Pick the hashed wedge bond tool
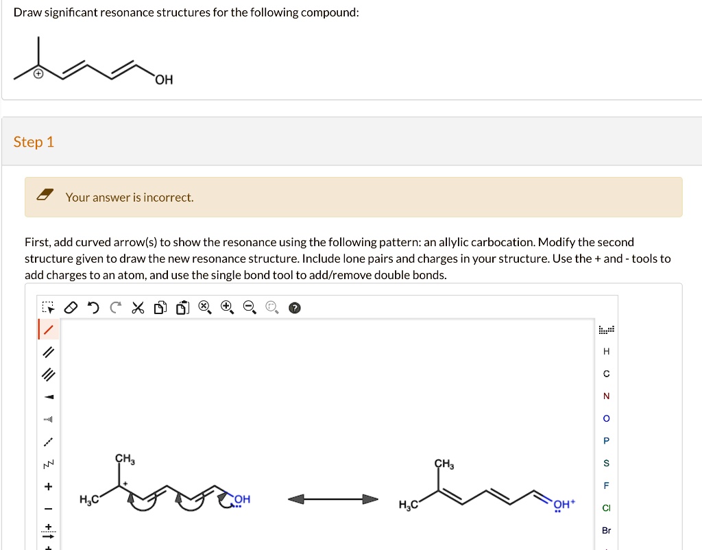Image resolution: width=702 pixels, height=550 pixels. tap(48, 420)
